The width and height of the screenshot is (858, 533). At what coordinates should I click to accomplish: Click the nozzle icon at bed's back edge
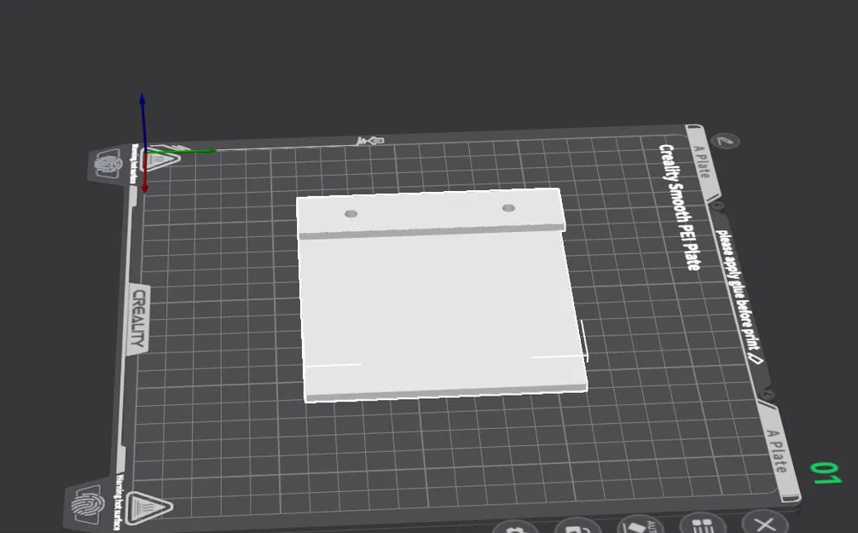point(370,142)
